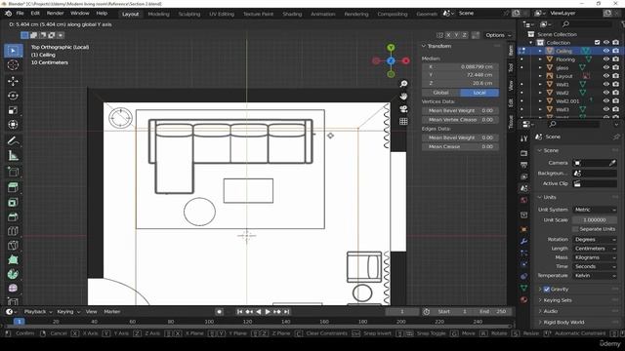625x351 pixels.
Task: Choose the Rotate tool in toolbar
Action: [13, 96]
